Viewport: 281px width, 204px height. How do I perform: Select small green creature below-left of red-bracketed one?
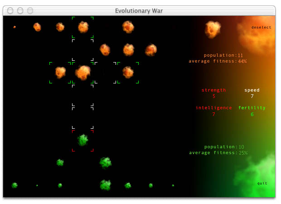point(60,163)
